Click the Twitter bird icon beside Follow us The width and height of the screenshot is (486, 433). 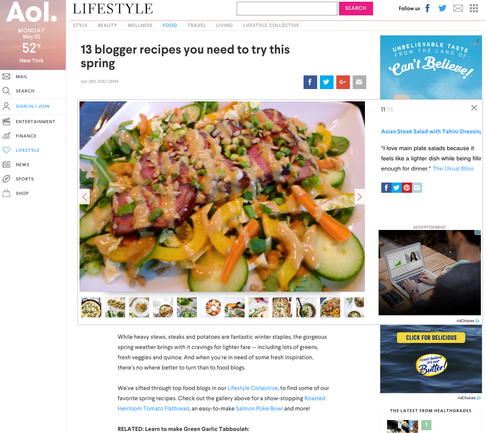(x=442, y=8)
